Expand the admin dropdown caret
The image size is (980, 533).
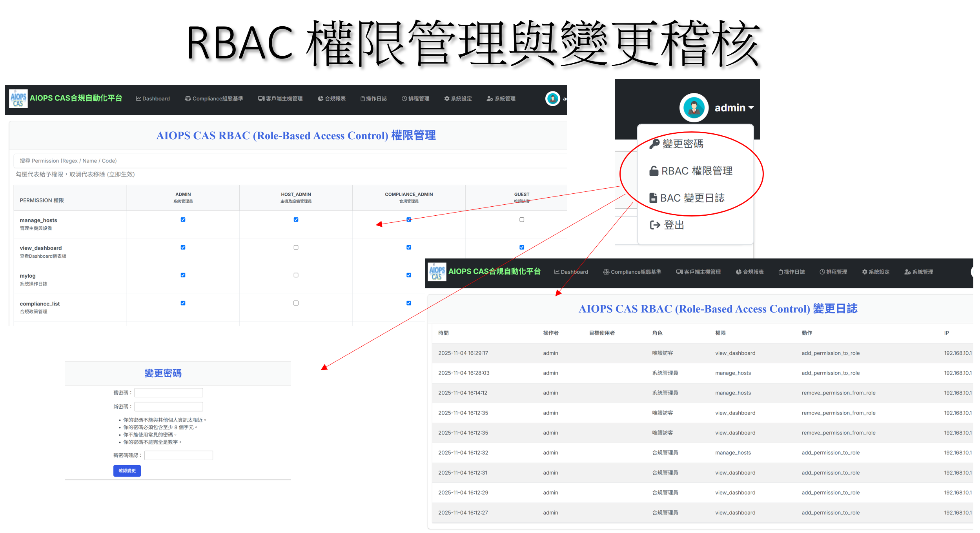(751, 108)
